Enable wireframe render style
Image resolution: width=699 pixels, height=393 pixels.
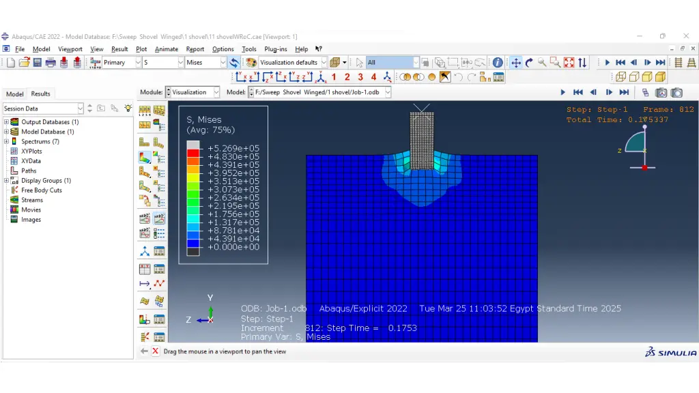click(620, 78)
